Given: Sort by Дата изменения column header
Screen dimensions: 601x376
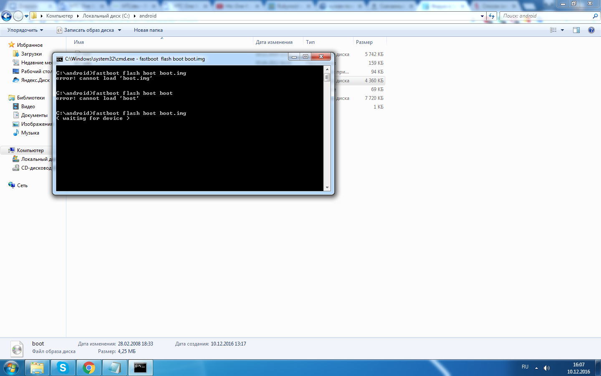Looking at the screenshot, I should coord(274,42).
